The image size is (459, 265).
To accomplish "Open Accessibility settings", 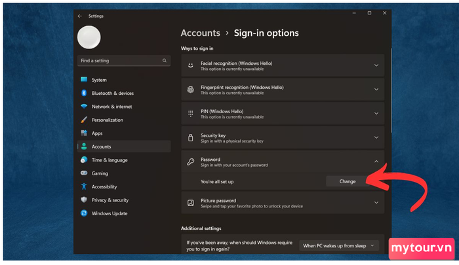I will tap(124, 186).
